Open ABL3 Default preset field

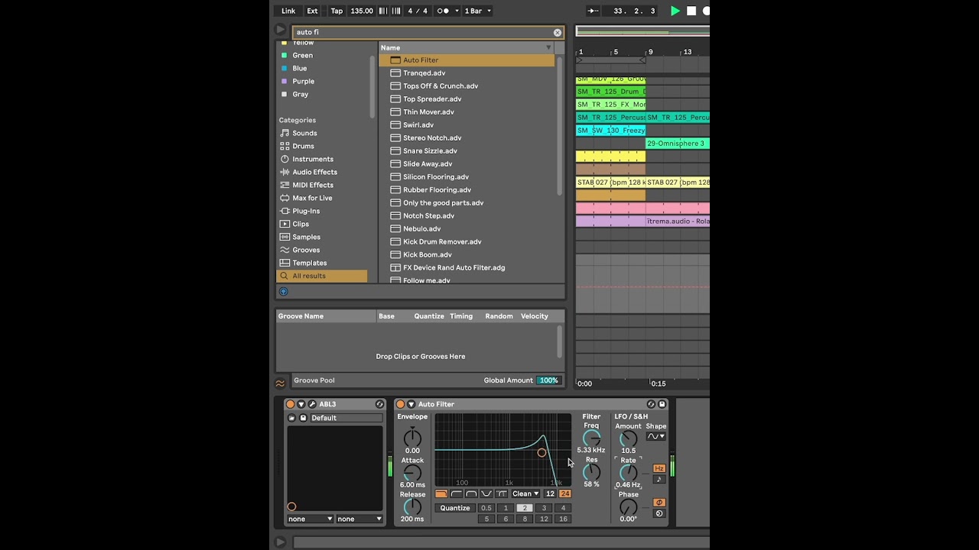point(346,418)
